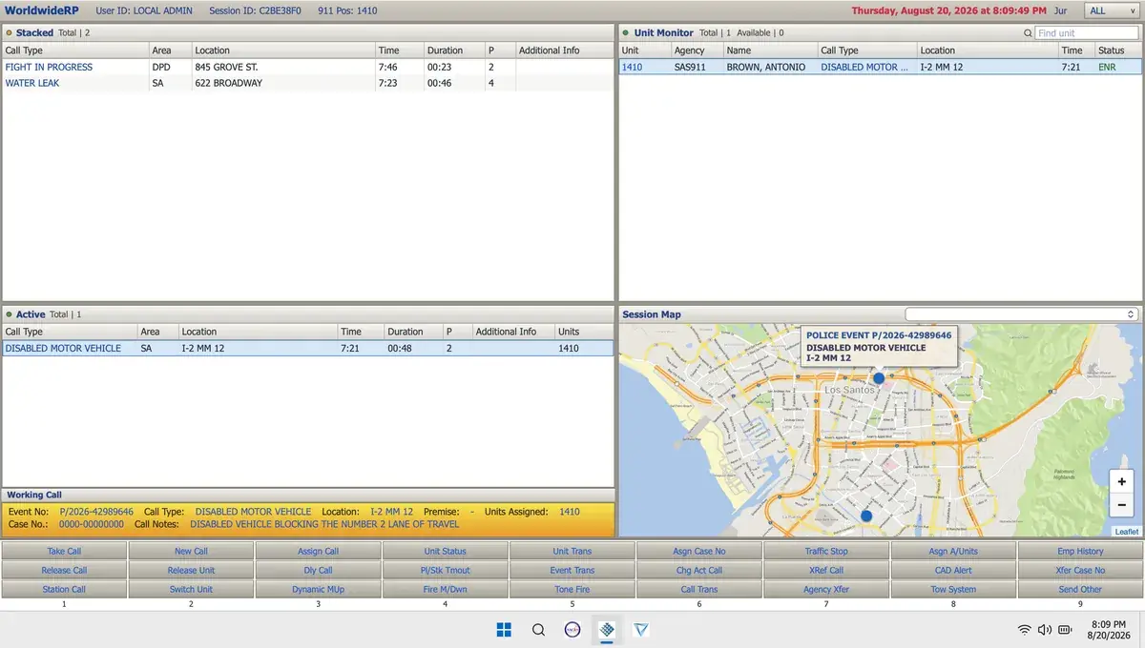This screenshot has width=1145, height=648.
Task: Select the WATER LEAK stacked call
Action: (x=308, y=83)
